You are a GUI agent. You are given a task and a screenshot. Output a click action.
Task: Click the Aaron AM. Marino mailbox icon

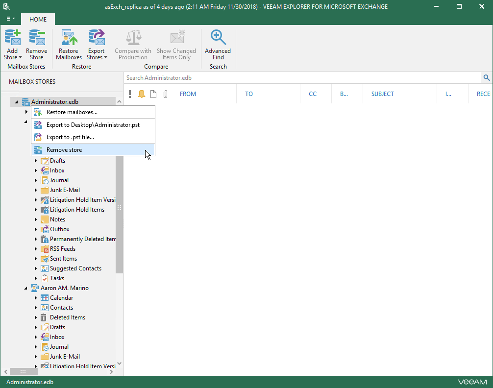click(35, 288)
